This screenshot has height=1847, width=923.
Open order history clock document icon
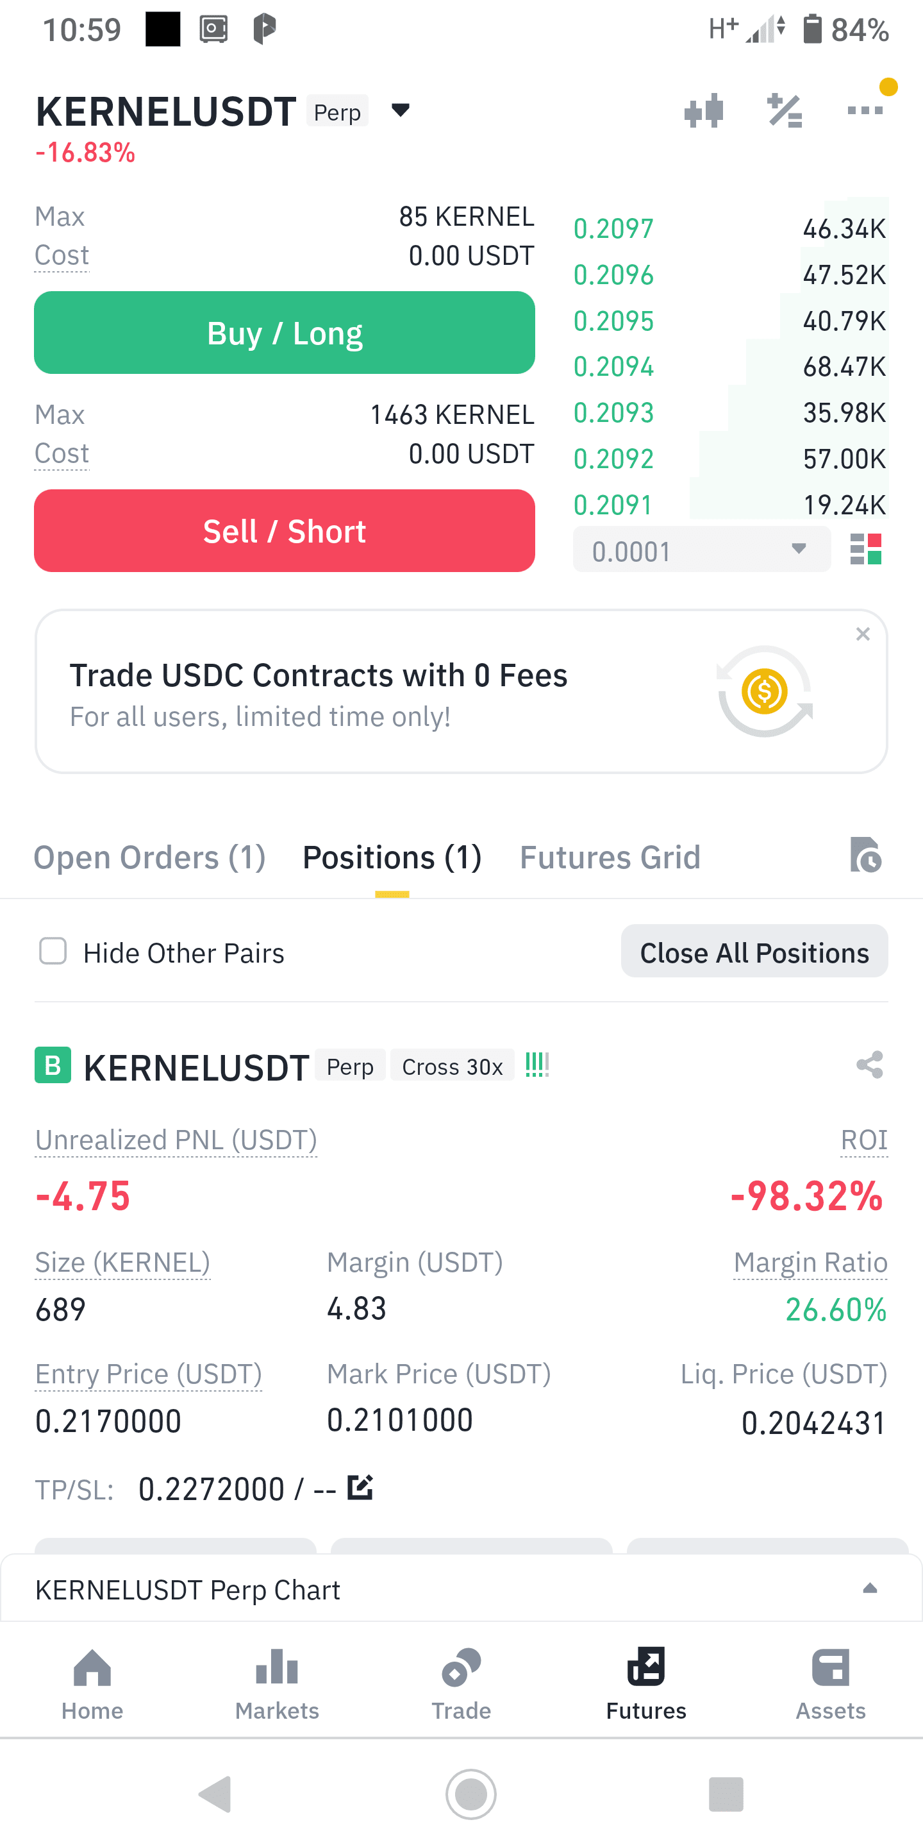(x=866, y=855)
